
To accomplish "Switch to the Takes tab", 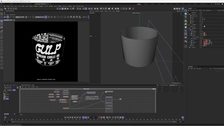I will tap(195, 8).
